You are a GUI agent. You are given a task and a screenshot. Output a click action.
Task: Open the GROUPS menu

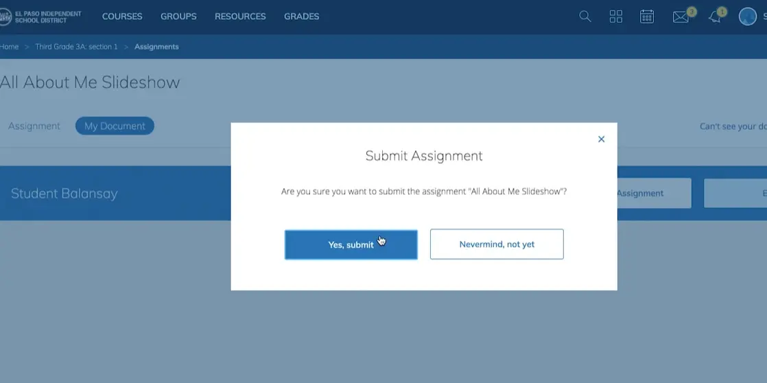click(178, 16)
